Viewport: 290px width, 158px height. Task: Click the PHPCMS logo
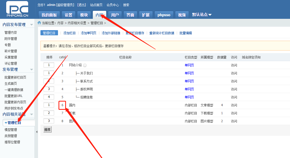pos(17,10)
